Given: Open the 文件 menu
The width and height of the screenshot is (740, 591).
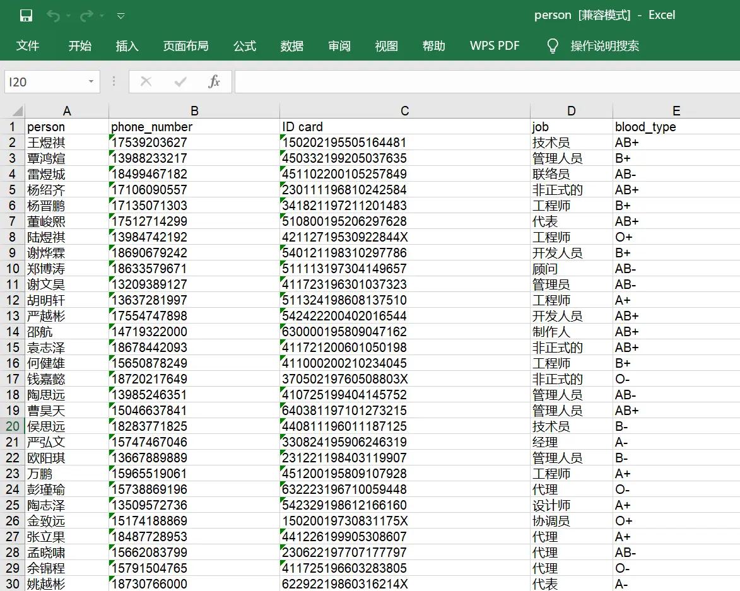Looking at the screenshot, I should coord(28,45).
